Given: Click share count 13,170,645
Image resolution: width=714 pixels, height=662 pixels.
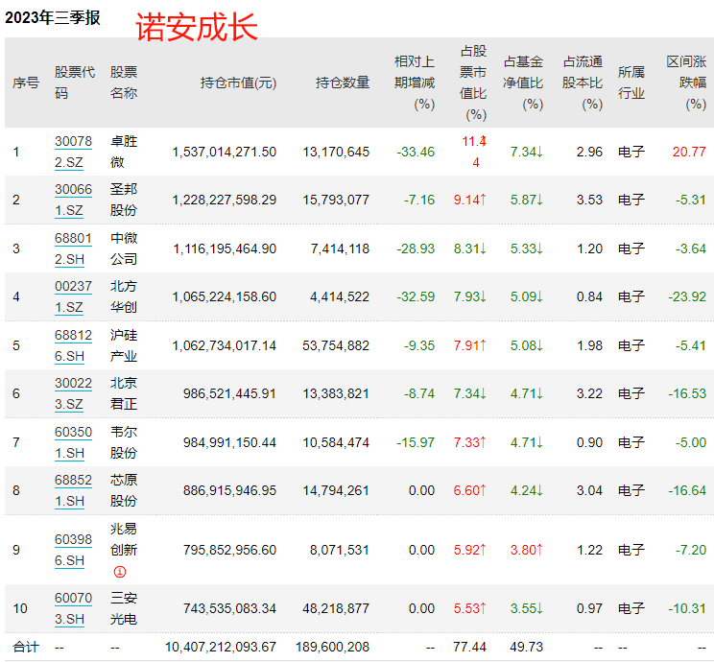Looking at the screenshot, I should tap(336, 153).
